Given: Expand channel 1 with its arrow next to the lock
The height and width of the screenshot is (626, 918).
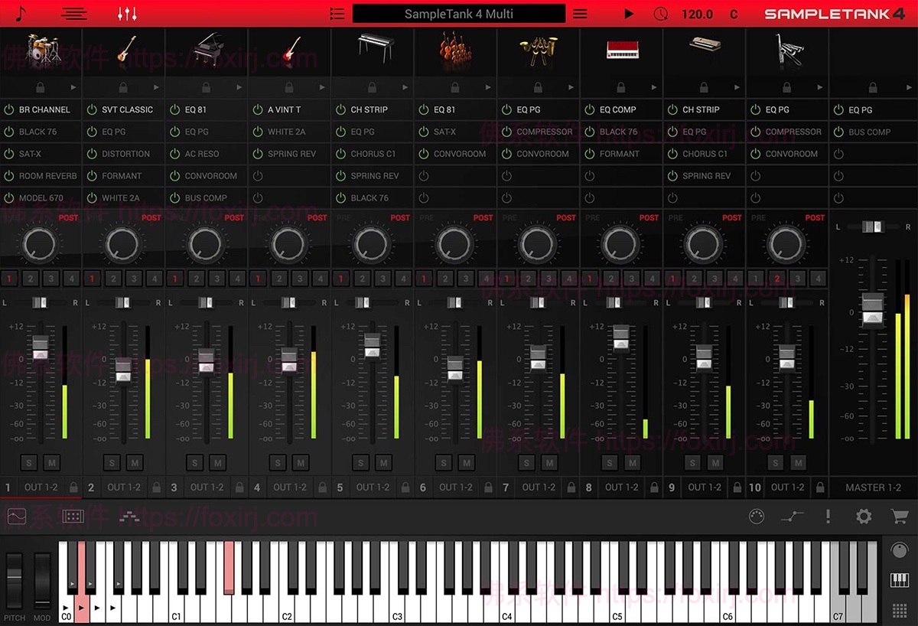Looking at the screenshot, I should coord(74,87).
